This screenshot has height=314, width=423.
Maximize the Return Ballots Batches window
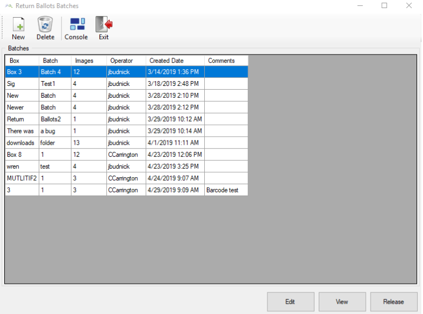[x=384, y=5]
